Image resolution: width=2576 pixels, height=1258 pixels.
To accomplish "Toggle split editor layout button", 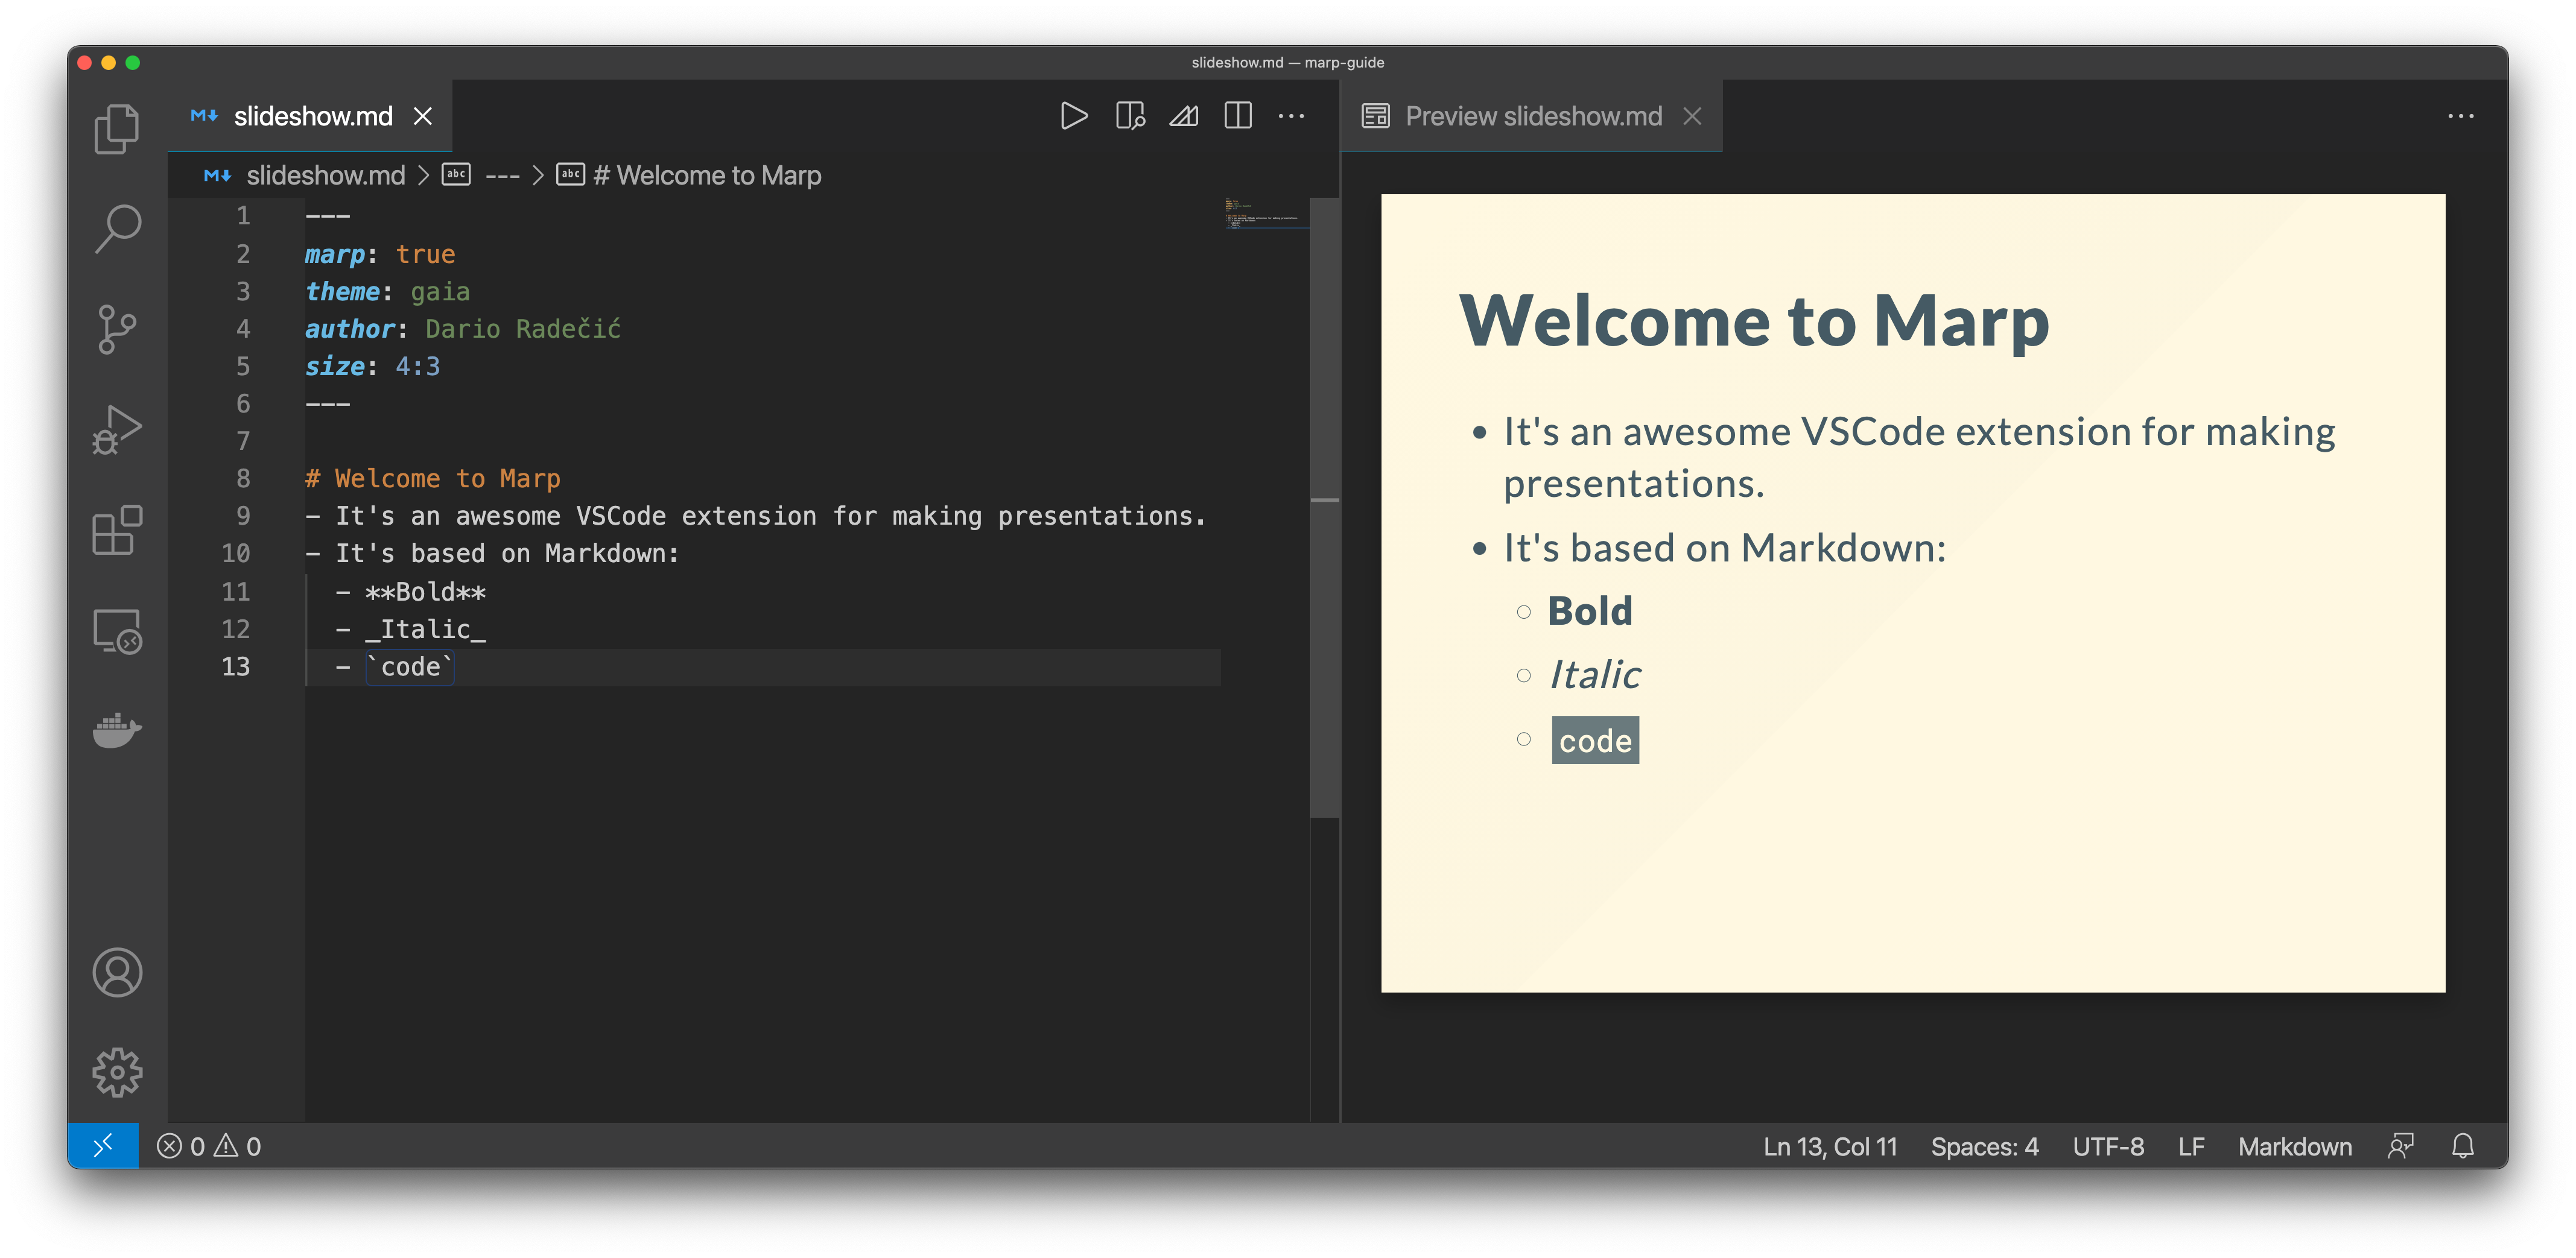I will [1238, 116].
